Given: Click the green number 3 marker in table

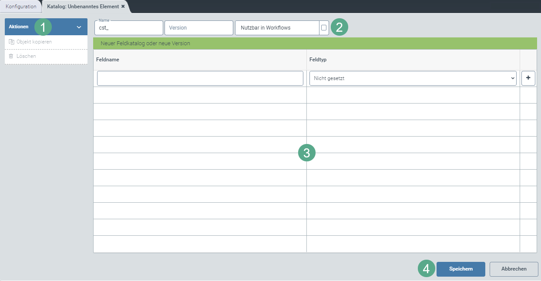Looking at the screenshot, I should (306, 153).
